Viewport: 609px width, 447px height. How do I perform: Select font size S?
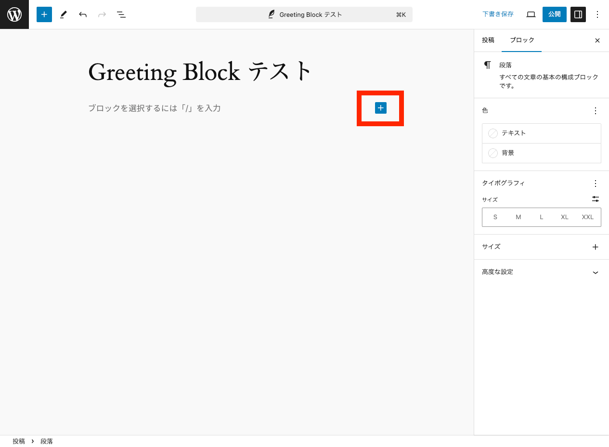[x=495, y=217]
